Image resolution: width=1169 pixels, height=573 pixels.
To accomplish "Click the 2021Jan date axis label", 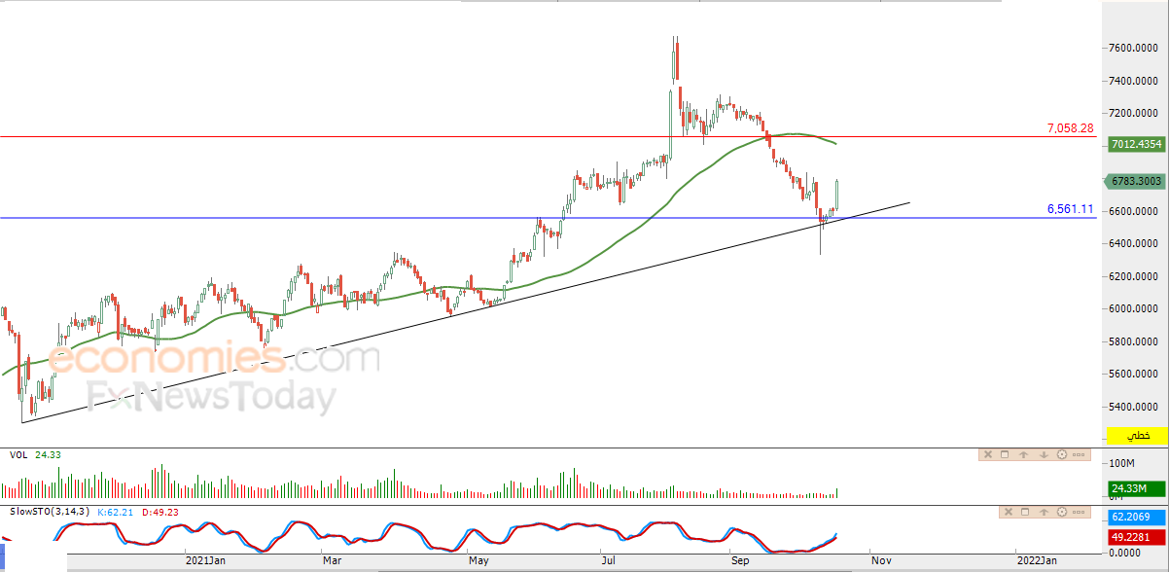I will click(205, 560).
